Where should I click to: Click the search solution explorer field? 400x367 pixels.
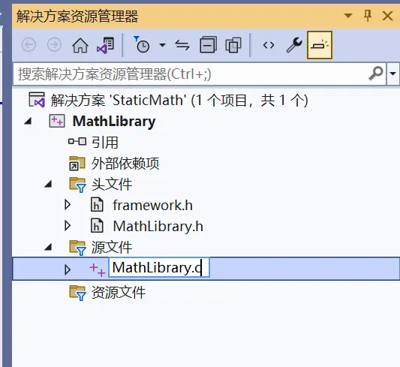point(199,74)
